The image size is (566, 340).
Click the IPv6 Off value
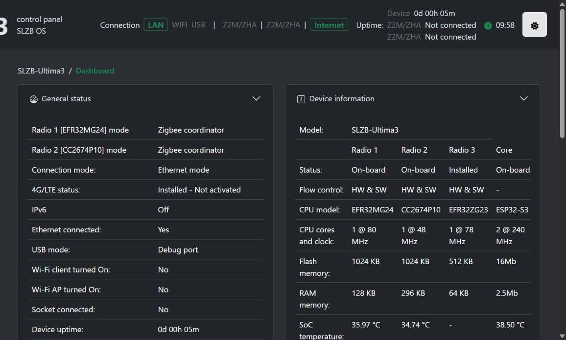point(163,210)
